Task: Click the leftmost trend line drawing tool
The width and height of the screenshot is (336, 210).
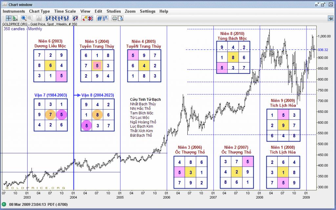Action: coord(48,18)
